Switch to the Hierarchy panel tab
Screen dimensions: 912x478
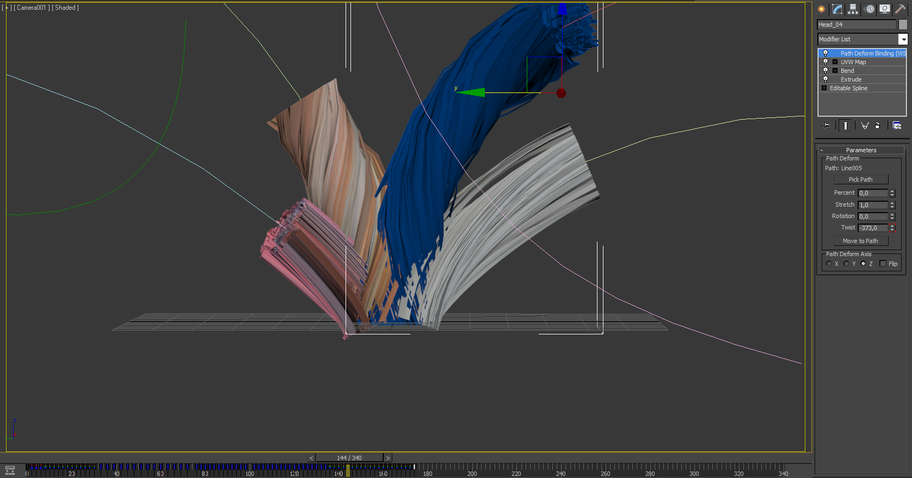tap(853, 9)
